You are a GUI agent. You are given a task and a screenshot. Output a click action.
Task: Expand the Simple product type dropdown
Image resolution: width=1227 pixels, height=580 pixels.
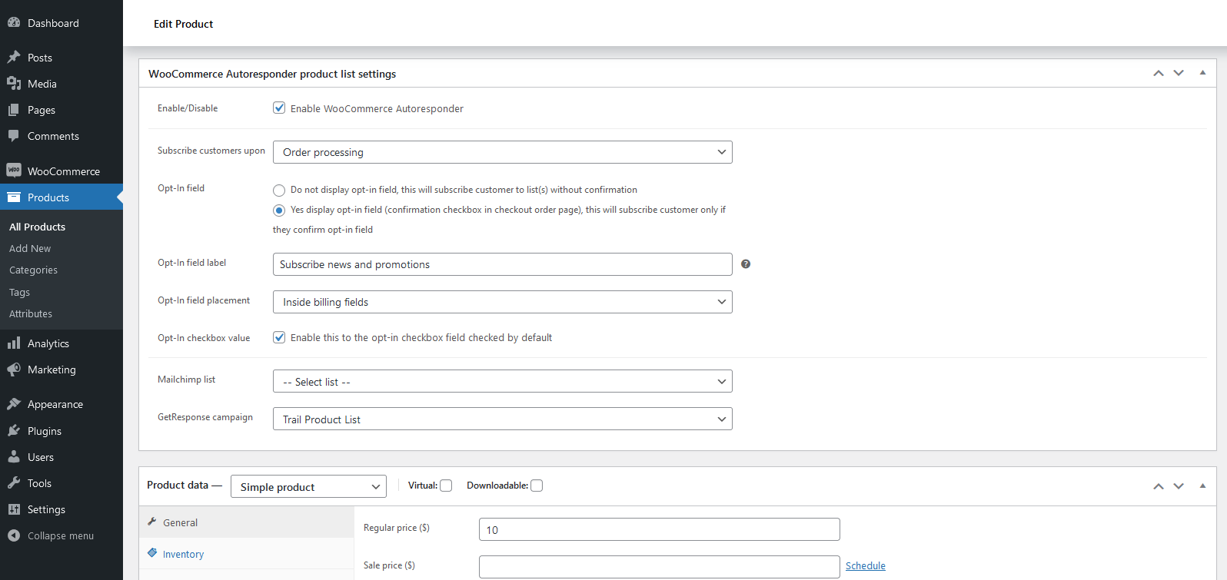point(308,487)
